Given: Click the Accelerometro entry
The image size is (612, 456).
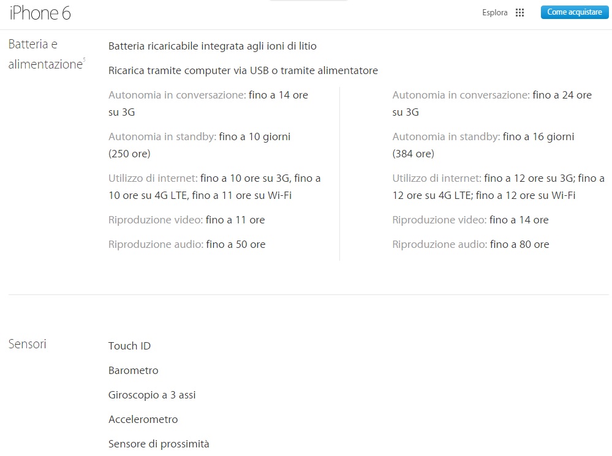Looking at the screenshot, I should coord(143,419).
